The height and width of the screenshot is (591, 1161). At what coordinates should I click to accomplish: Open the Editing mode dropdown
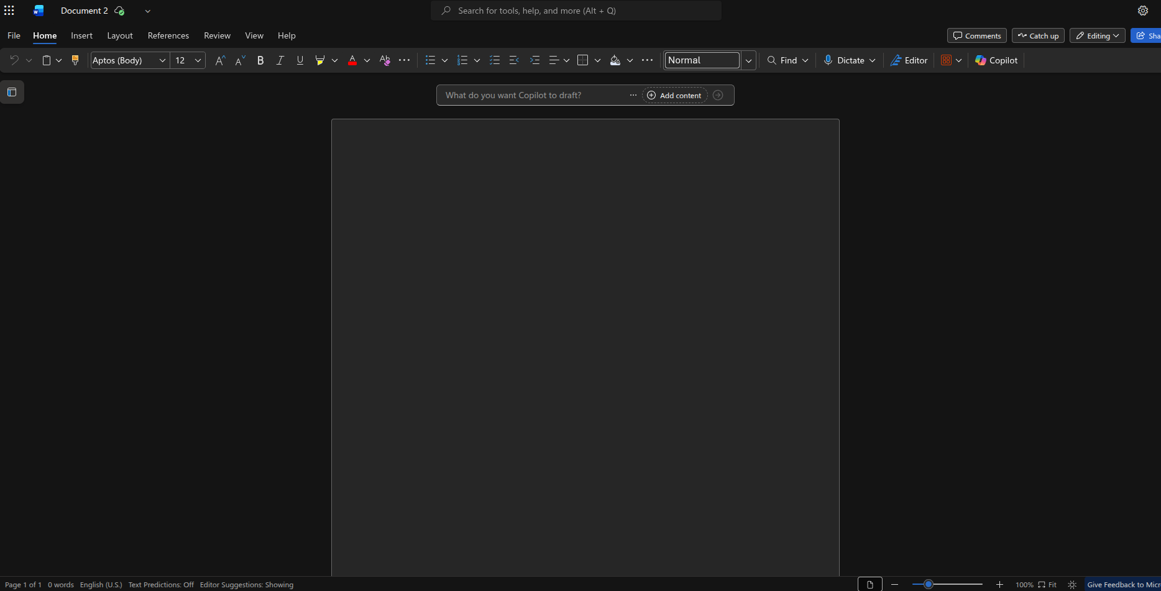click(x=1097, y=35)
